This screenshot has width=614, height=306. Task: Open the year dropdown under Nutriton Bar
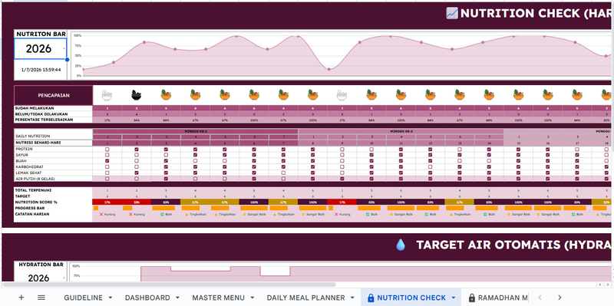coord(64,49)
